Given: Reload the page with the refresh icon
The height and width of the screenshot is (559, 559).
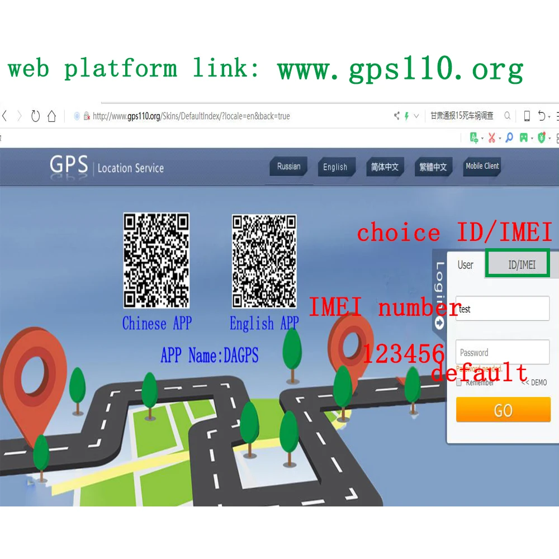Looking at the screenshot, I should (35, 116).
